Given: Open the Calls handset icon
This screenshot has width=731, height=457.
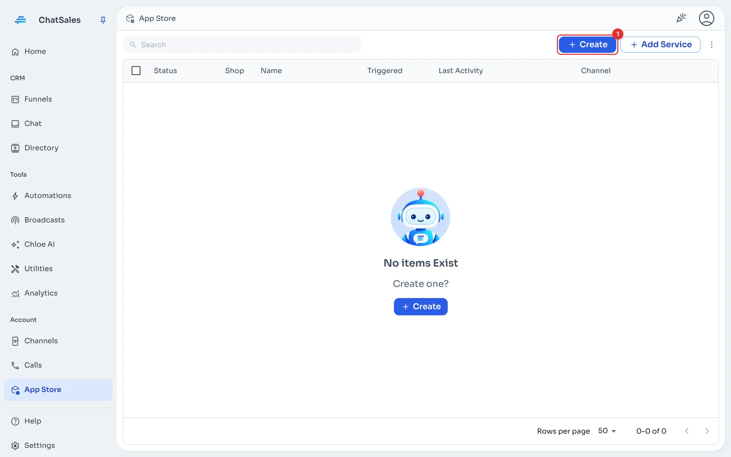Looking at the screenshot, I should click(15, 366).
